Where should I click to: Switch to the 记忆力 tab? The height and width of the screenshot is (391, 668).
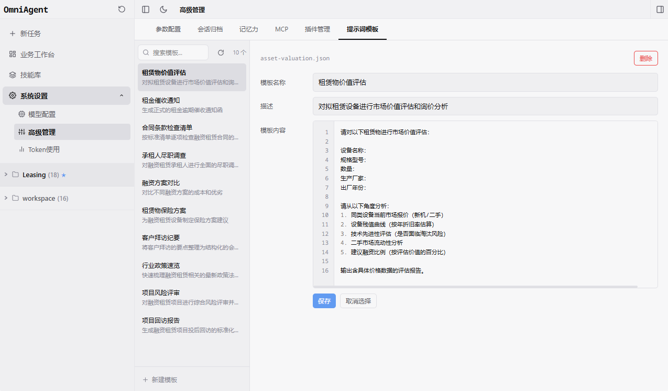pyautogui.click(x=249, y=29)
